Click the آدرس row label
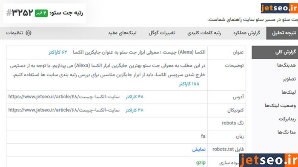 238,97
